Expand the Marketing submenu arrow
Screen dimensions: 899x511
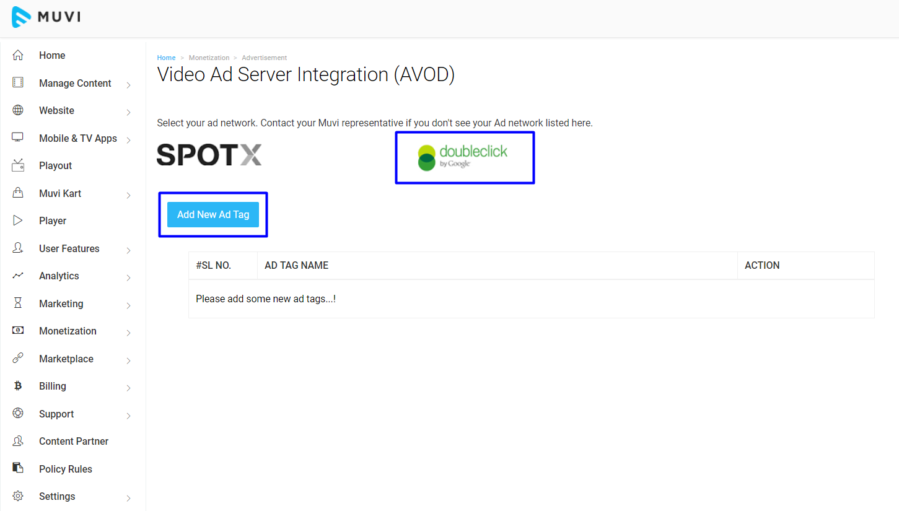pyautogui.click(x=129, y=305)
